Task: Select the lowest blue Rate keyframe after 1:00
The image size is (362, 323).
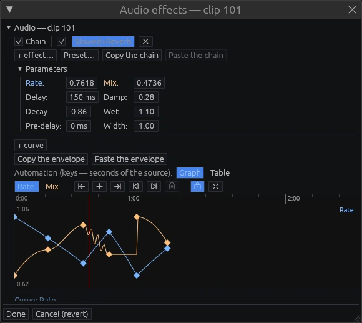Action: [137, 276]
